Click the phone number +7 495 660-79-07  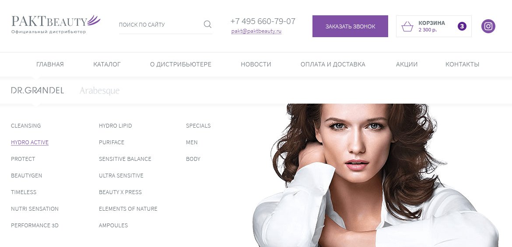tap(263, 21)
